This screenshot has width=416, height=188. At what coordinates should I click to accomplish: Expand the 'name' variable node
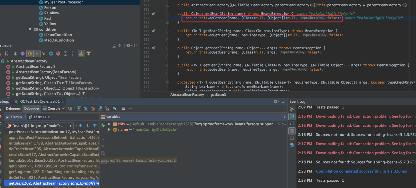tap(109, 130)
